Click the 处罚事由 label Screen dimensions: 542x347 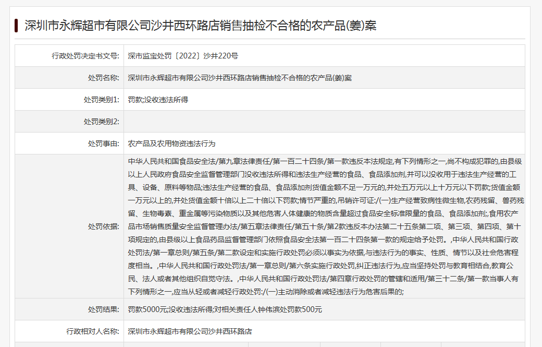click(x=103, y=143)
